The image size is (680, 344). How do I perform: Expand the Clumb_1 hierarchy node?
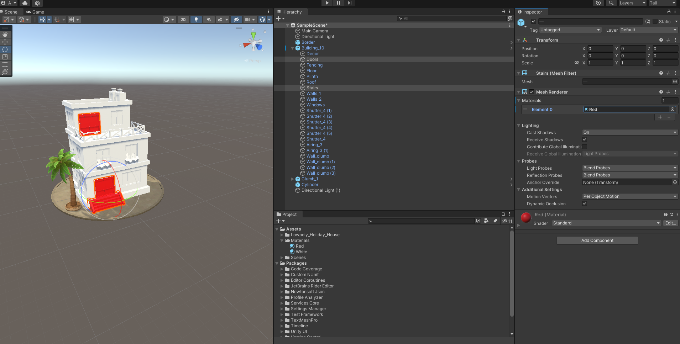pyautogui.click(x=293, y=179)
